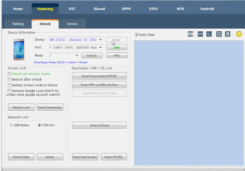
Task: Toggle the Auto-Clear checkbox
Action: click(x=137, y=35)
